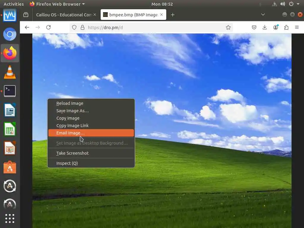Screen dimensions: 304x228
Task: Show Applications grid
Action: click(10, 219)
